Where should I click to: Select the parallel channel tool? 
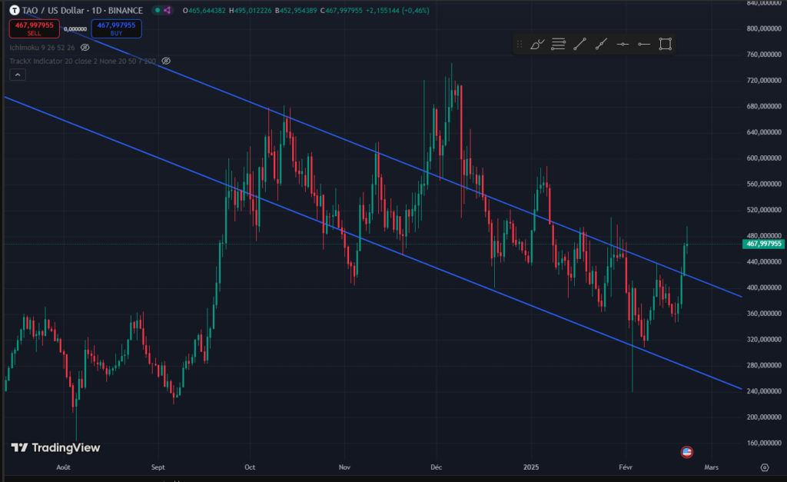(x=558, y=44)
